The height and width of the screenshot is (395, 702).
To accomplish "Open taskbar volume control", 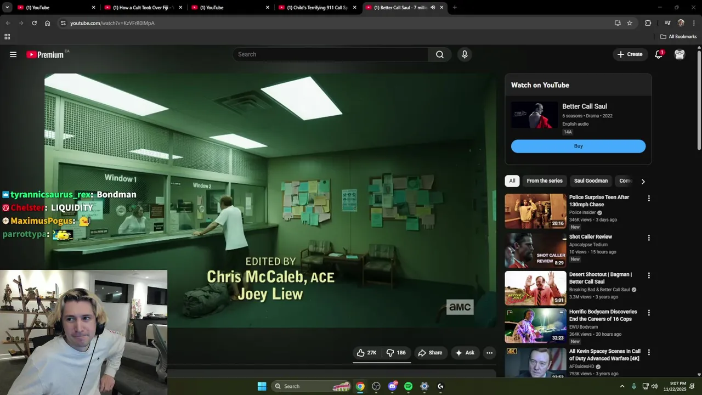I will pyautogui.click(x=654, y=386).
